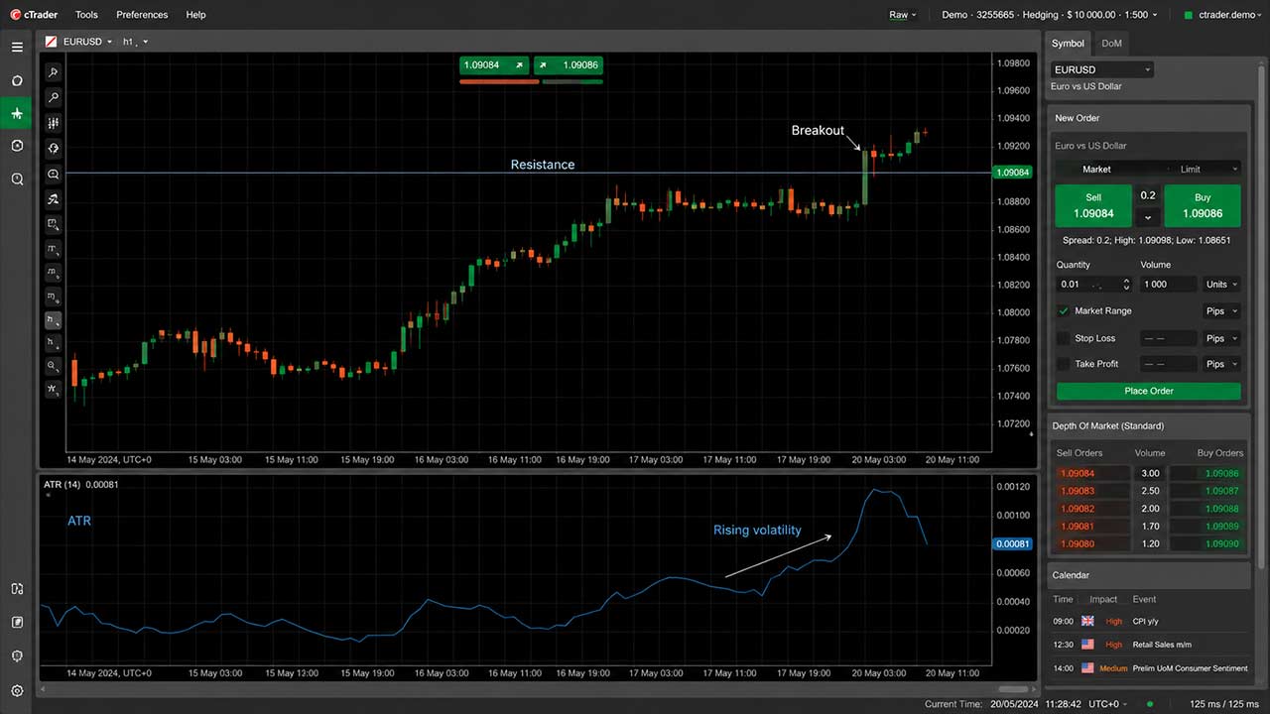Select chart type bars icon in chart toolbar
This screenshot has width=1270, height=714.
point(54,123)
